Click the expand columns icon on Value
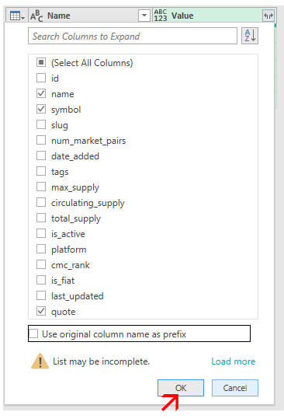Image resolution: width=284 pixels, height=419 pixels. pyautogui.click(x=268, y=16)
